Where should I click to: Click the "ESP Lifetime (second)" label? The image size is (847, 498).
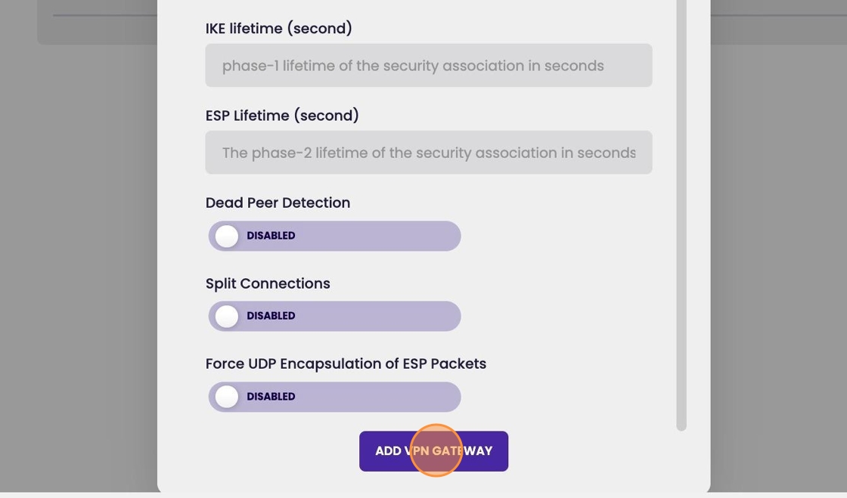click(x=282, y=116)
